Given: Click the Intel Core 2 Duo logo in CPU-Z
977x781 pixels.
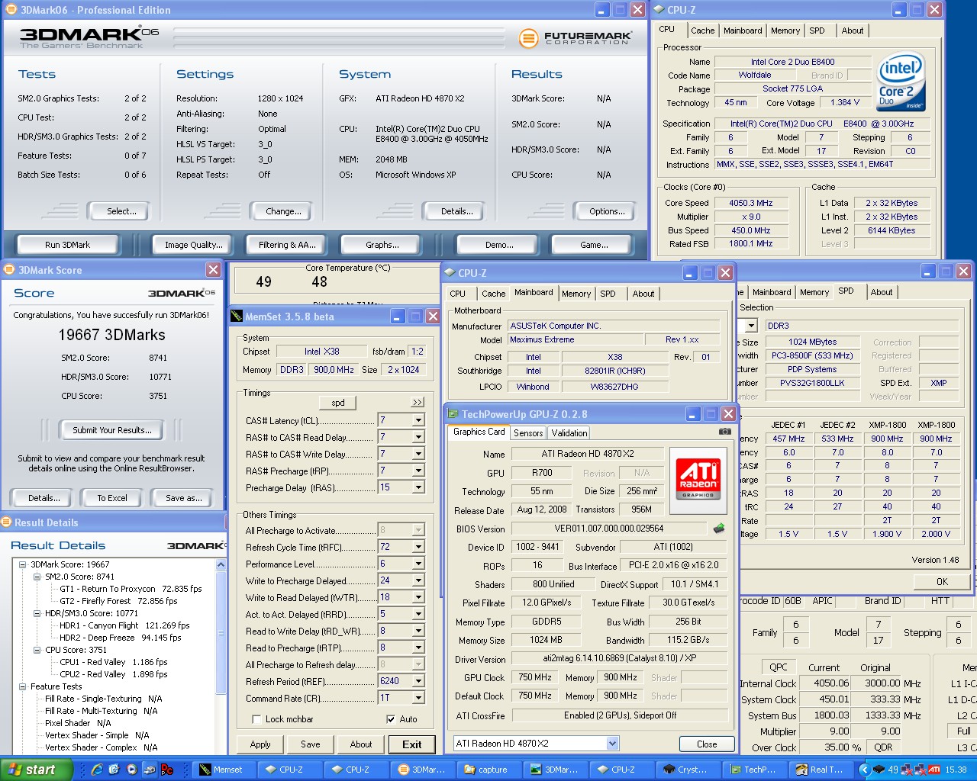Looking at the screenshot, I should point(901,81).
